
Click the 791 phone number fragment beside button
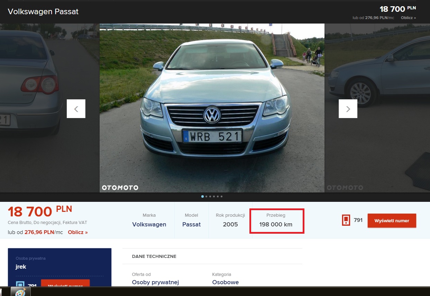coord(358,220)
